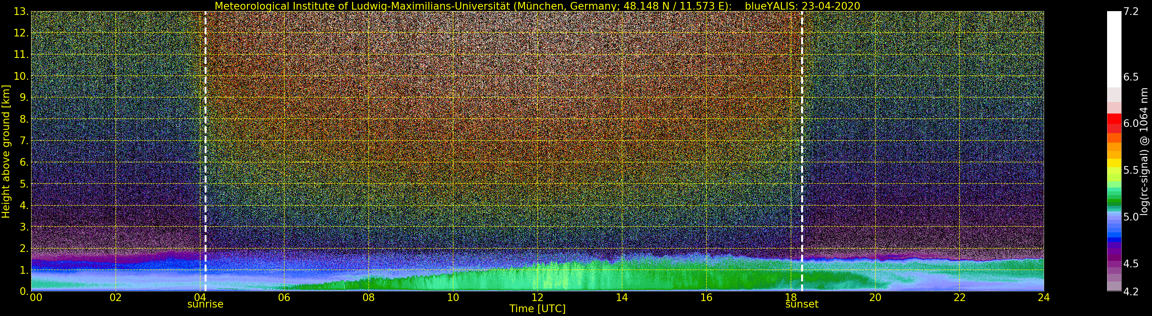Click the '12' tick on the time axis
The image size is (1152, 316).
click(537, 298)
